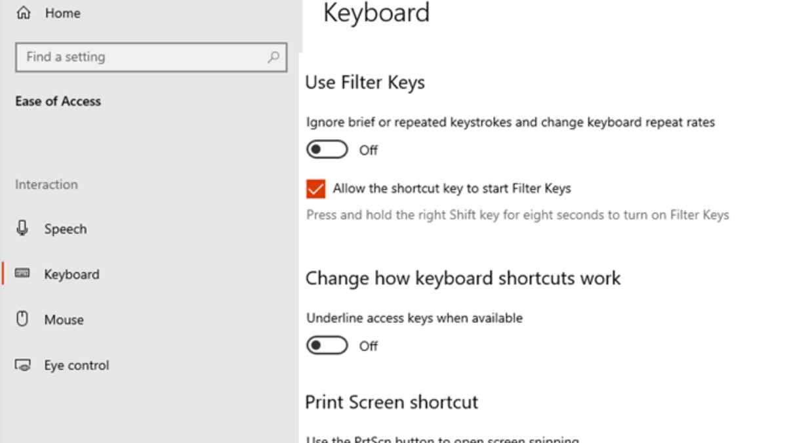
Task: Go to Mouse settings label
Action: [x=64, y=320]
